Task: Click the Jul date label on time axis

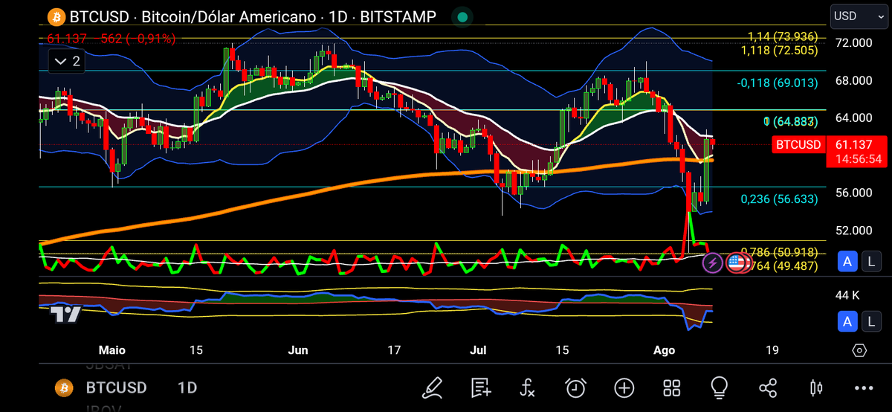Action: tap(479, 350)
